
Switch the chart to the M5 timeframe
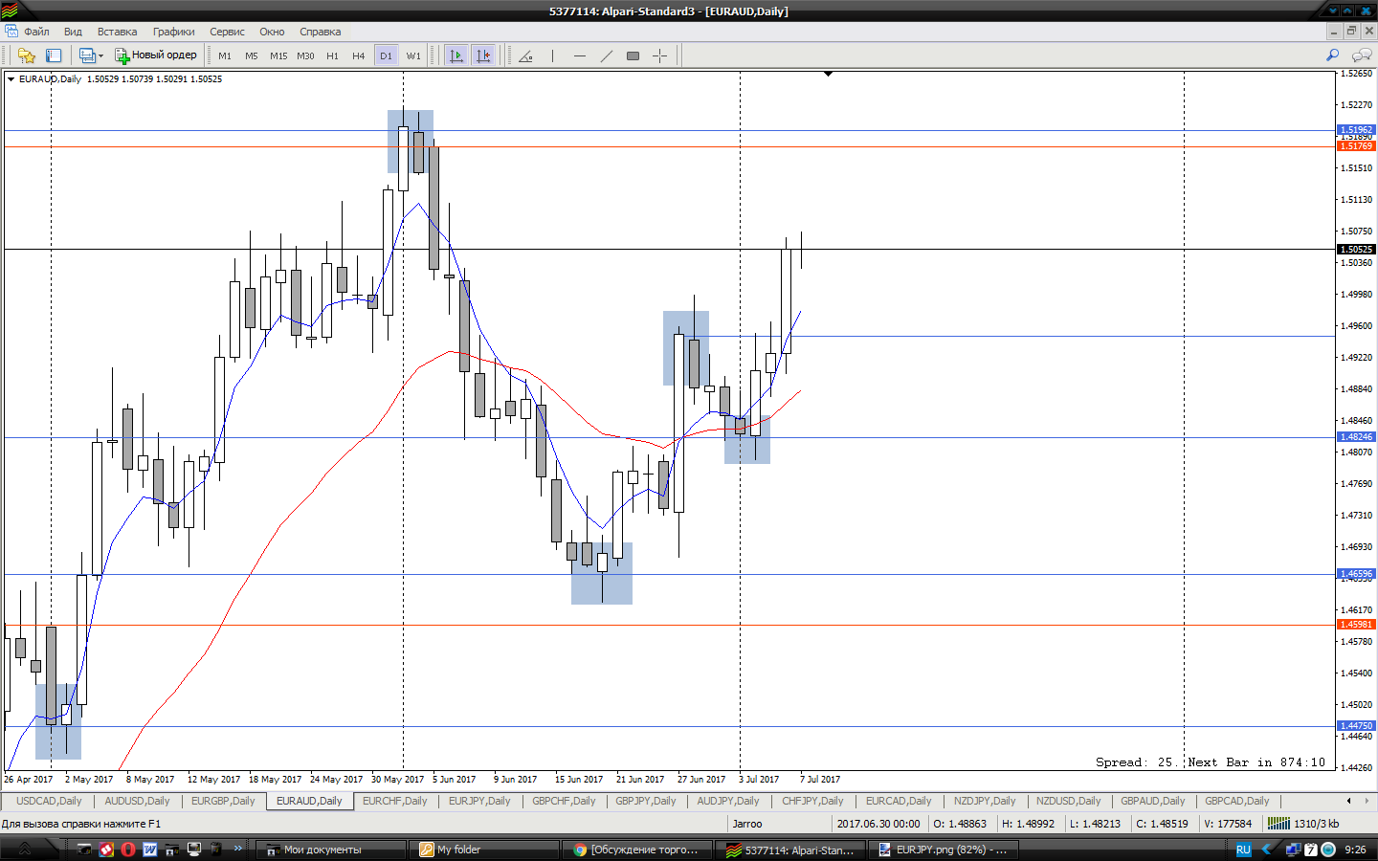(252, 55)
